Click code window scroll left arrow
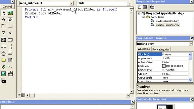194x109 pixels. [x=27, y=95]
